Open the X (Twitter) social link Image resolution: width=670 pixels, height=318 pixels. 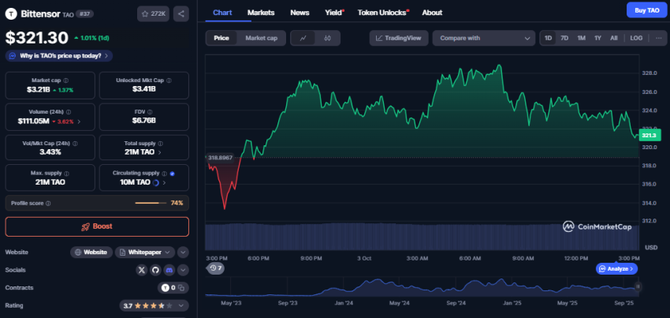tap(142, 270)
